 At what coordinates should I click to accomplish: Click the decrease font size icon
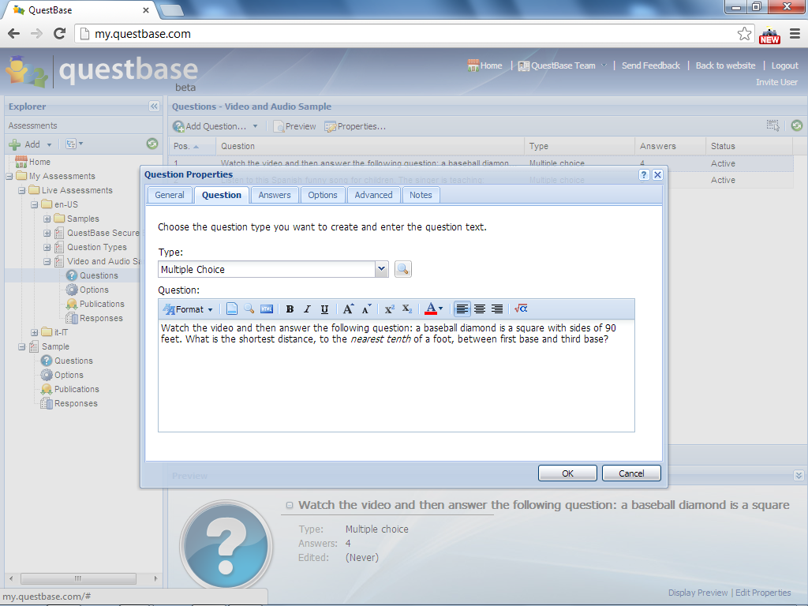pos(366,309)
